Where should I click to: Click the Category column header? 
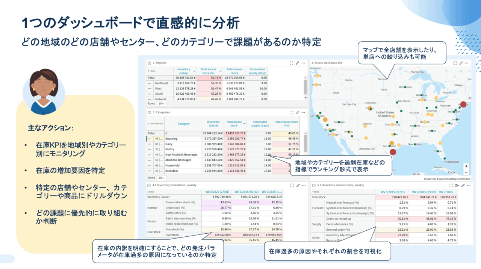coord(183,124)
